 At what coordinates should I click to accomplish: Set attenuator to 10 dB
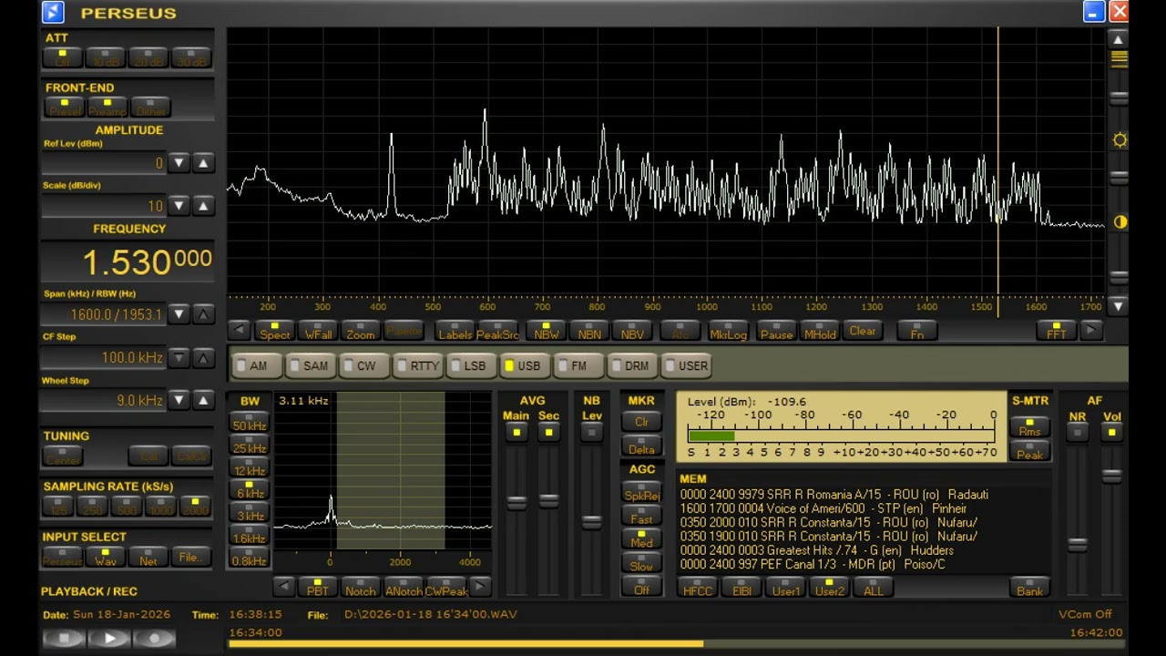(106, 58)
